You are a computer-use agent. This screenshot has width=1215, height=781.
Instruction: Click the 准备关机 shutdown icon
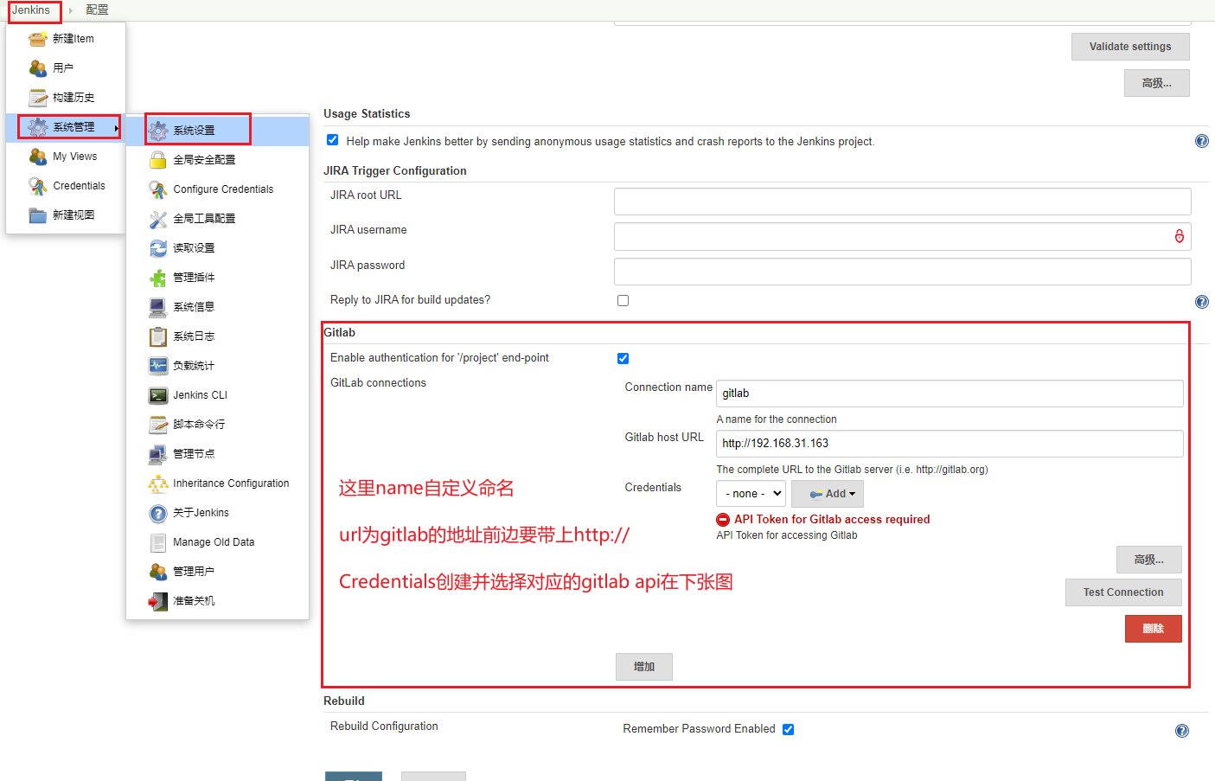pos(157,601)
